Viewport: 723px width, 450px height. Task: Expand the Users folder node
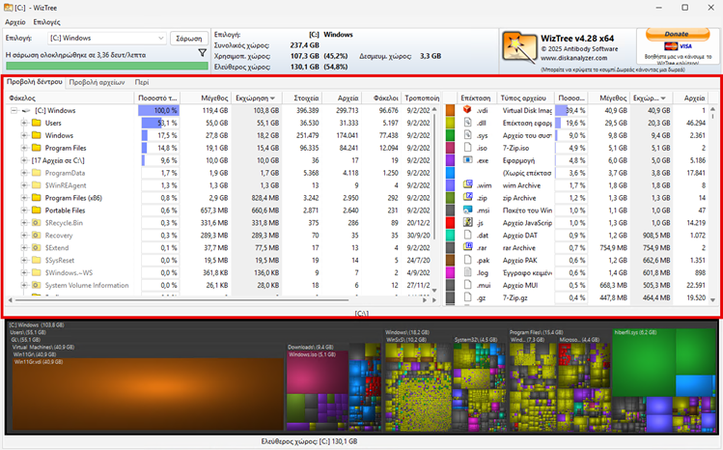(24, 124)
